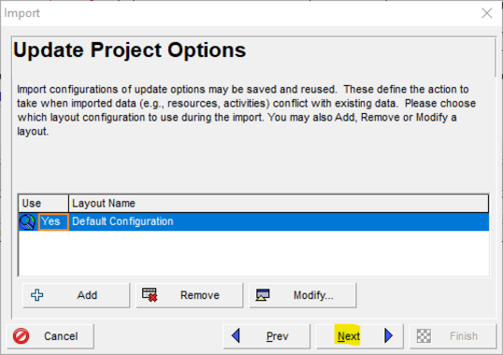The width and height of the screenshot is (503, 355).
Task: Click the Use column header
Action: click(44, 204)
